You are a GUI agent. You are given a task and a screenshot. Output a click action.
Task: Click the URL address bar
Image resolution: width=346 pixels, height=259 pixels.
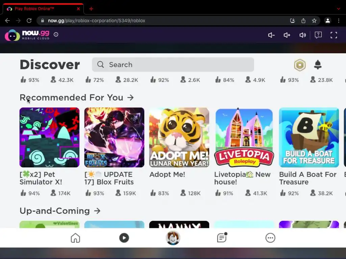coord(178,21)
